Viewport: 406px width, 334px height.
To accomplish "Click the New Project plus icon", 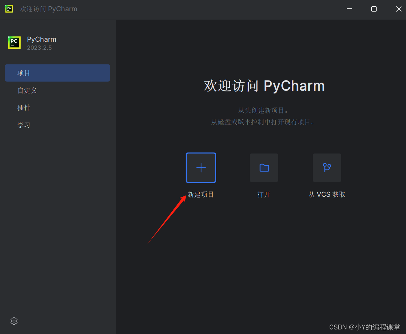I will [x=201, y=168].
